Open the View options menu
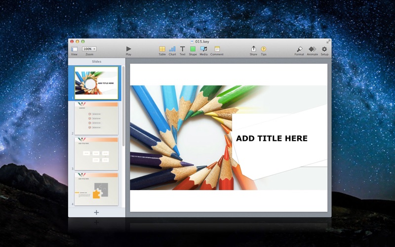 74,49
